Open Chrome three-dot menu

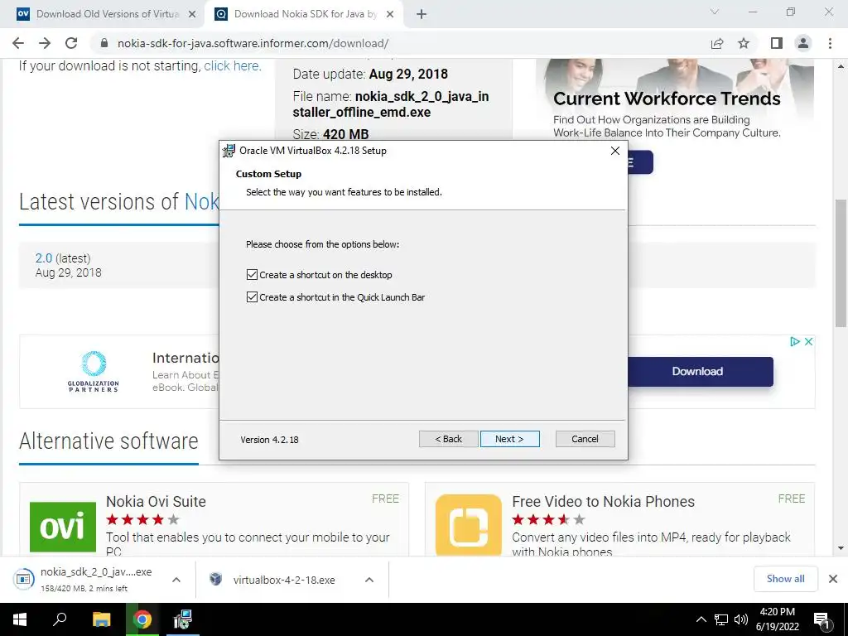[x=830, y=43]
